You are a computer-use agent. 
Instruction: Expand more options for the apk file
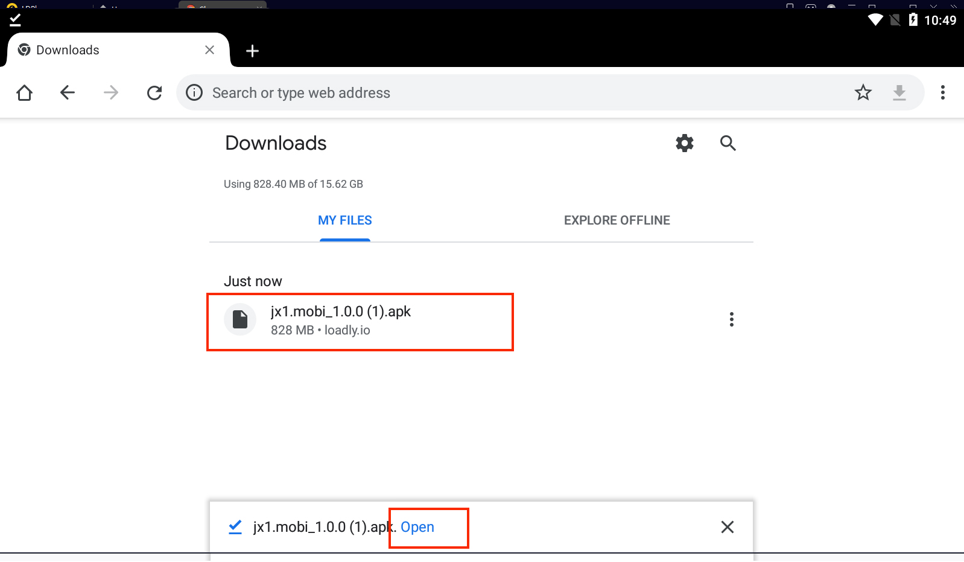click(x=731, y=320)
